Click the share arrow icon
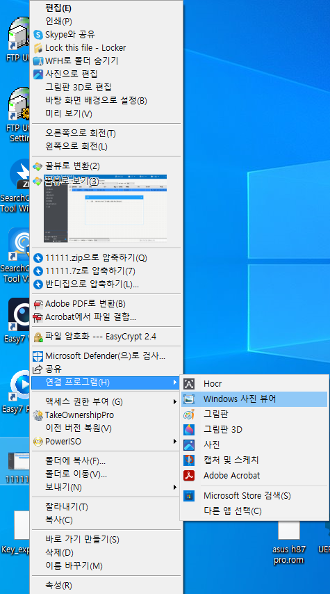 (x=38, y=369)
